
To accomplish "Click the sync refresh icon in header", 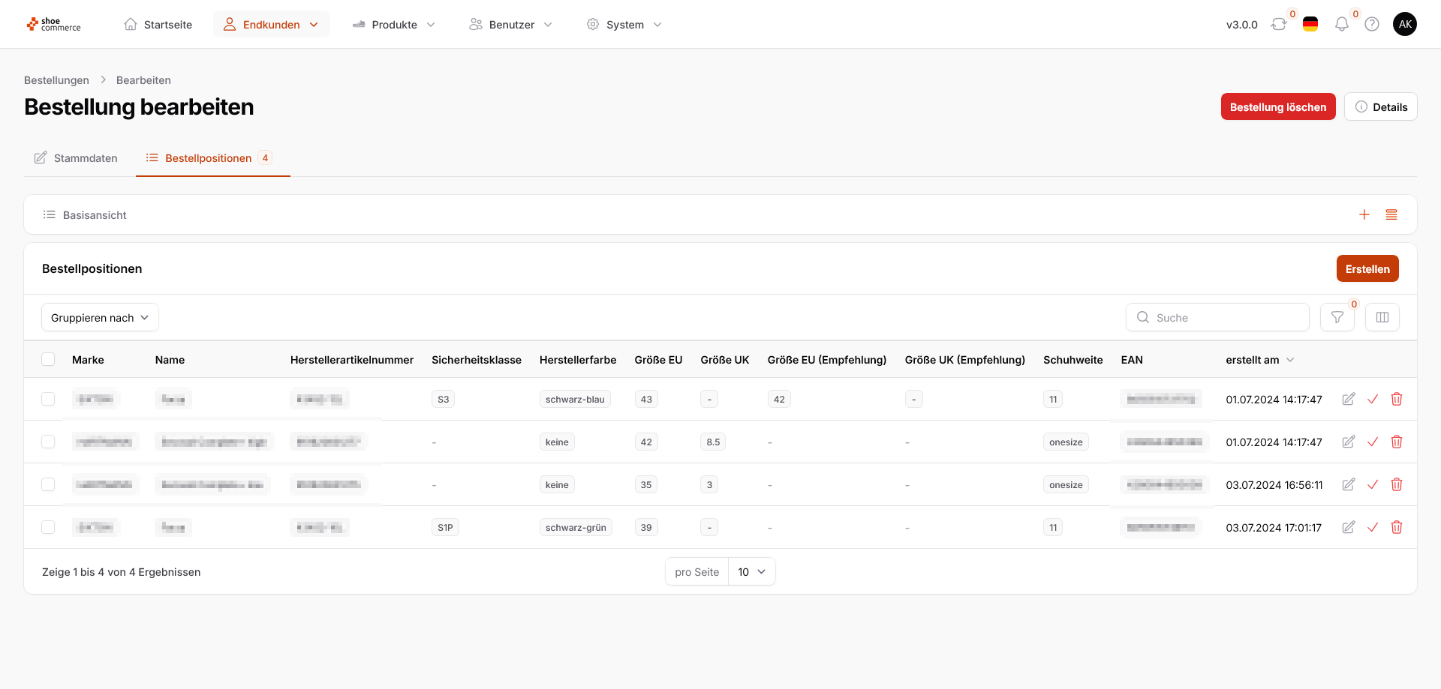I will (x=1278, y=25).
